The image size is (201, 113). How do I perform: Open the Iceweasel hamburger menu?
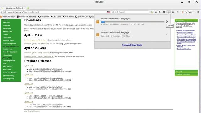click(x=198, y=12)
